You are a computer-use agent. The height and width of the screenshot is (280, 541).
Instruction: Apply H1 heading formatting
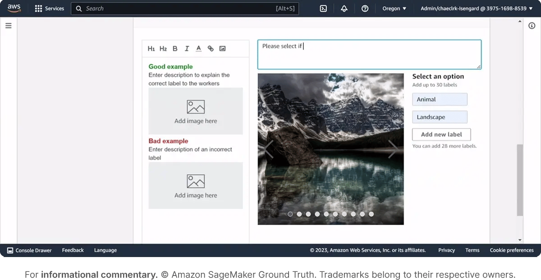pos(151,48)
